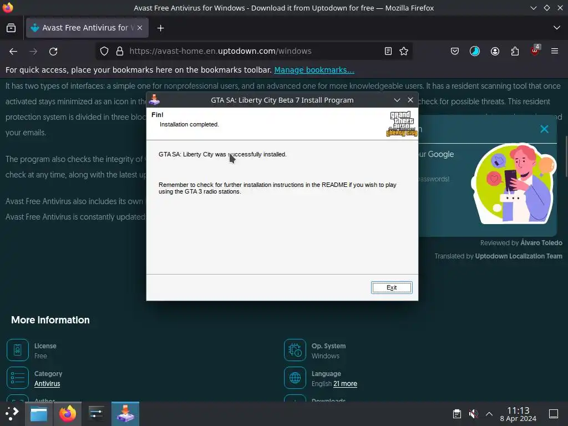Open the clipboard tray icon
Screen dimensions: 568x426
pyautogui.click(x=457, y=414)
